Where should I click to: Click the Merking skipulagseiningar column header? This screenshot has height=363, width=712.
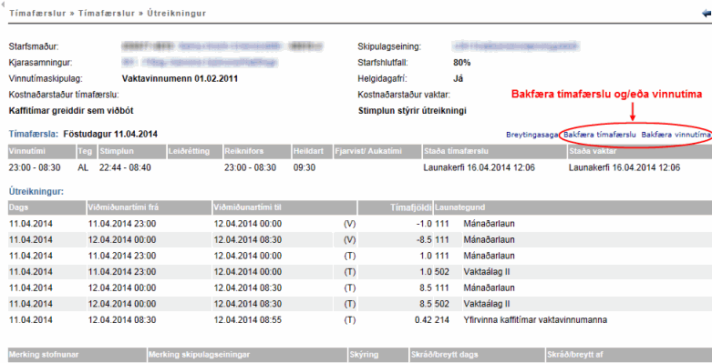(x=247, y=355)
